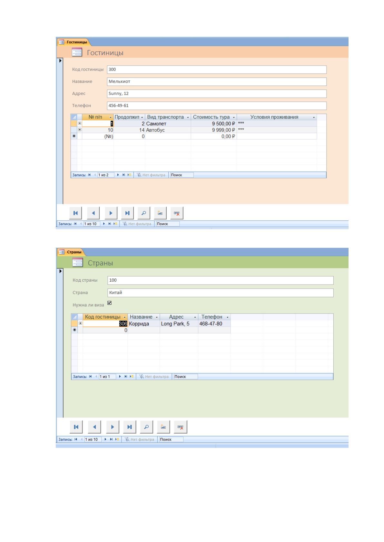Switch to the Гостиницы tab

[x=74, y=42]
